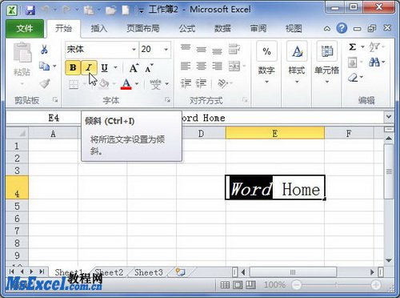The image size is (400, 298).
Task: Apply red font color A button
Action: (126, 84)
